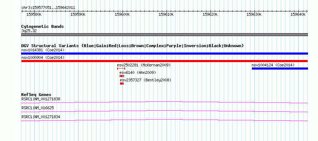Select the nsv1004124 blue gain bar
Screen dimensions: 318x141
pyautogui.click(x=280, y=69)
